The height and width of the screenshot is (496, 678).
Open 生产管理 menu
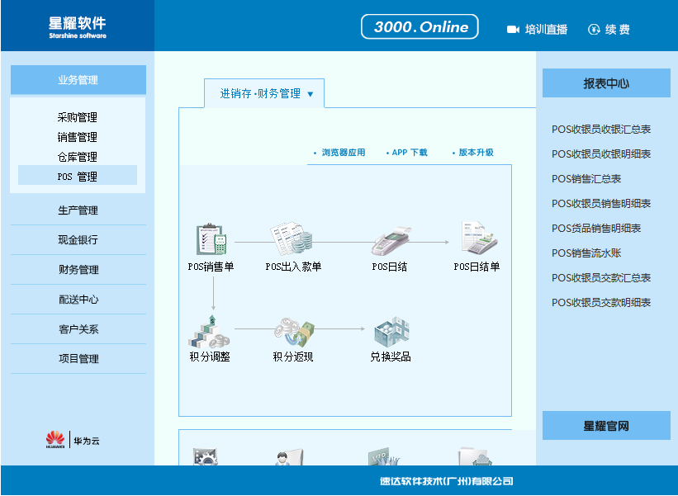tap(78, 210)
